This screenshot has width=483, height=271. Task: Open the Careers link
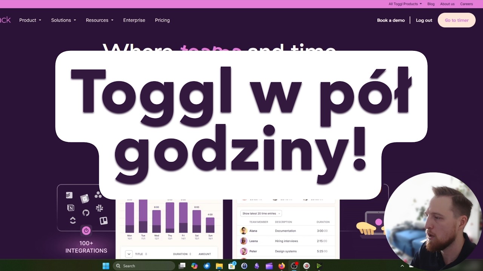(466, 4)
